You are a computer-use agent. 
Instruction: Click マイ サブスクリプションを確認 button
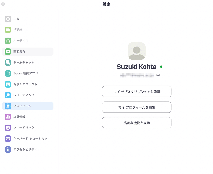[x=137, y=92]
